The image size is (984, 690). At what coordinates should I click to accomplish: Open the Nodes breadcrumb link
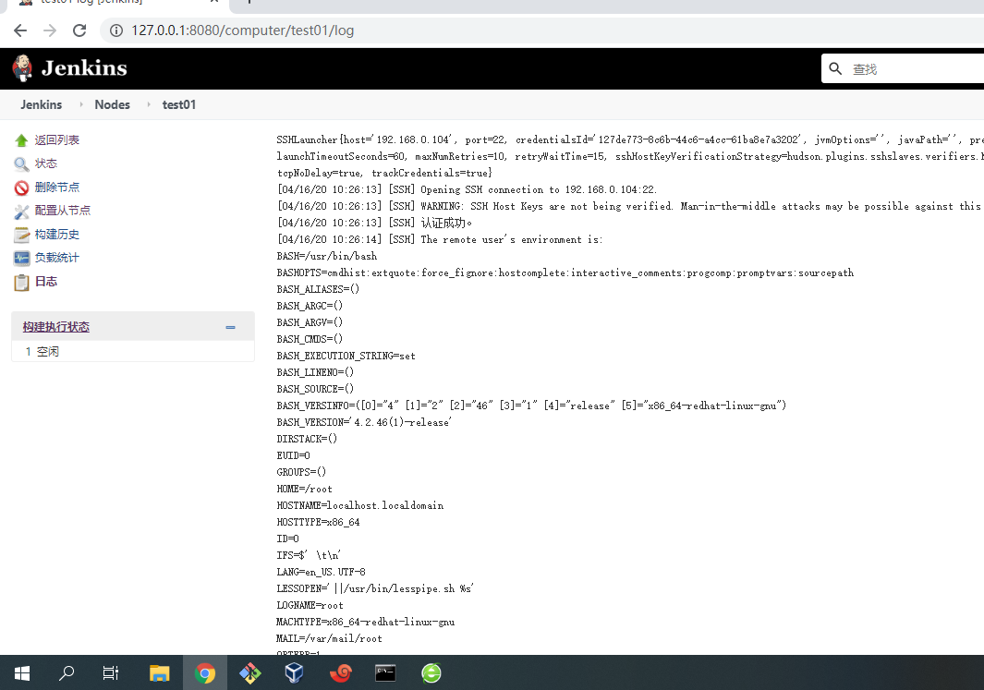click(x=112, y=104)
